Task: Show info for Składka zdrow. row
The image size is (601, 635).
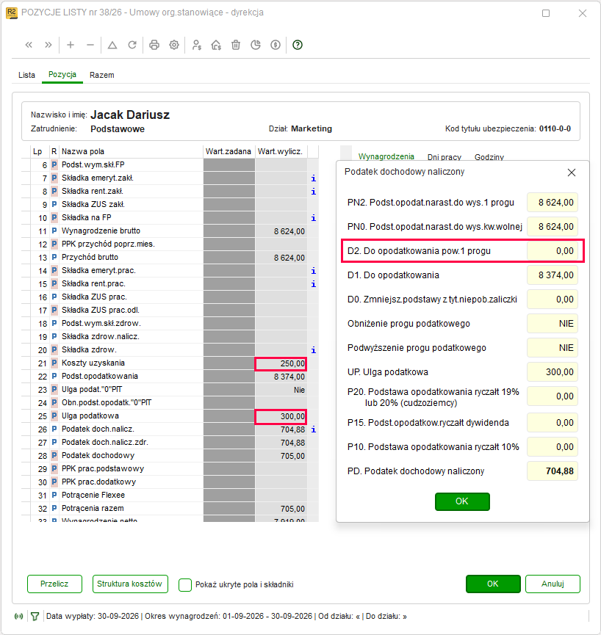Action: tap(313, 350)
